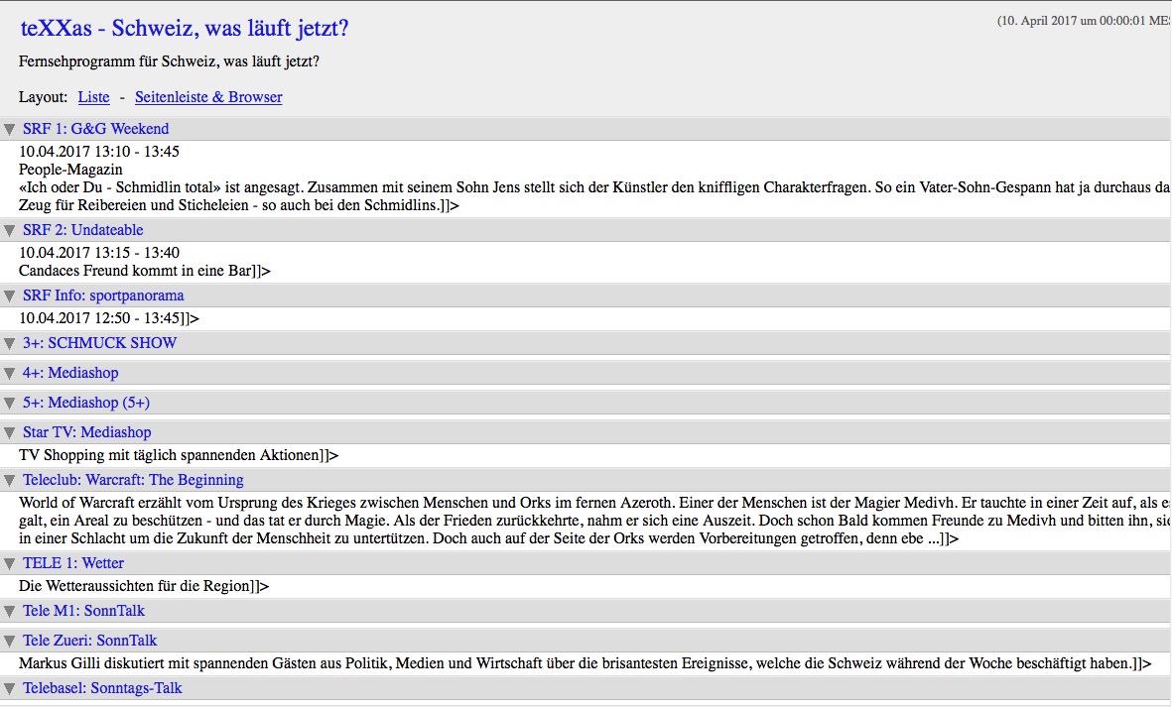Open 5+: Mediashop (5+) heading

click(86, 403)
